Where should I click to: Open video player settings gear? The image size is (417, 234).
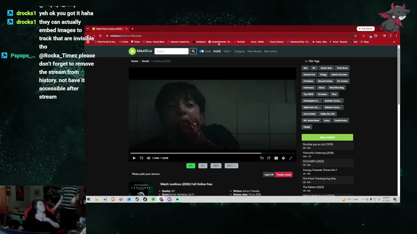[x=283, y=158]
